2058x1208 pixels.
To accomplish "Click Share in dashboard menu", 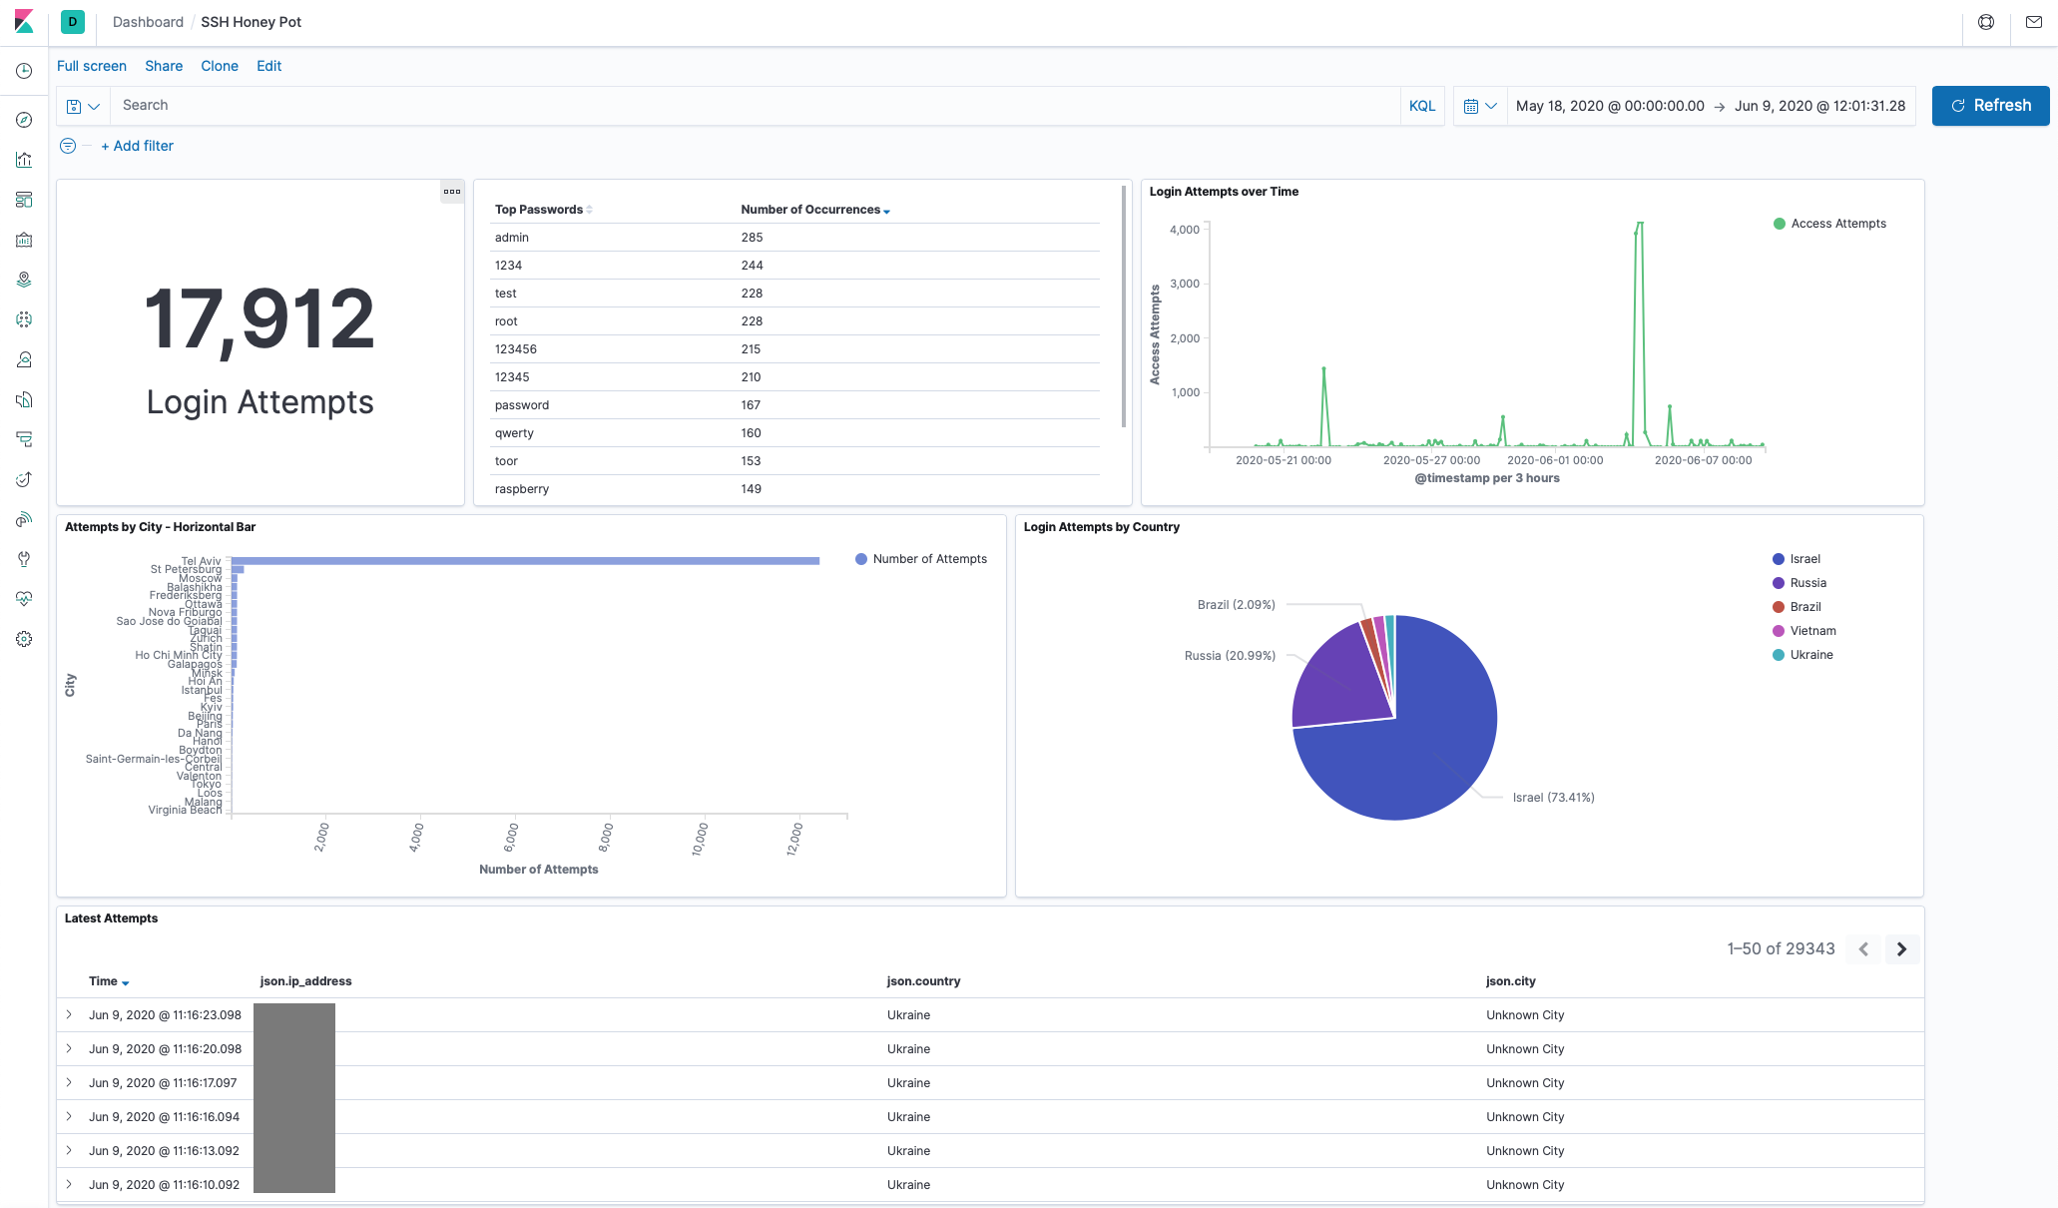I will pyautogui.click(x=164, y=66).
